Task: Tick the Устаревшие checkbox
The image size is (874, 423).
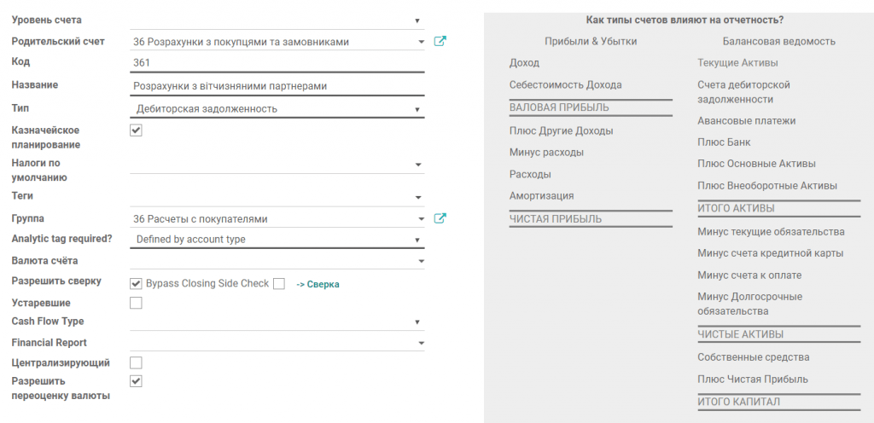Action: pyautogui.click(x=136, y=304)
